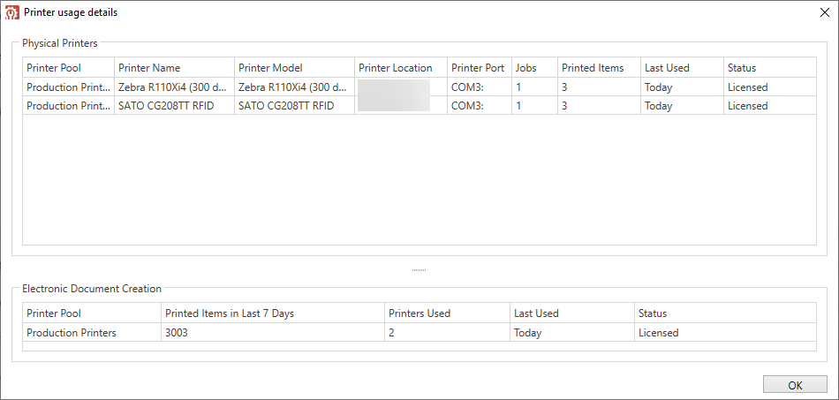The height and width of the screenshot is (400, 839).
Task: Click the Printers Used column header
Action: tap(448, 313)
